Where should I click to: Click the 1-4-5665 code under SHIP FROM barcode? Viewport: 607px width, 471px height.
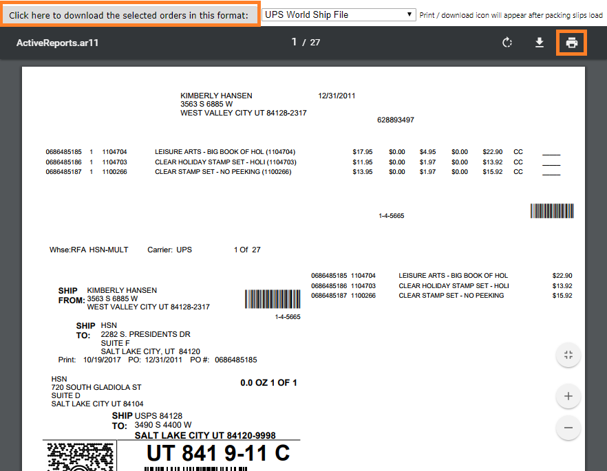[288, 317]
